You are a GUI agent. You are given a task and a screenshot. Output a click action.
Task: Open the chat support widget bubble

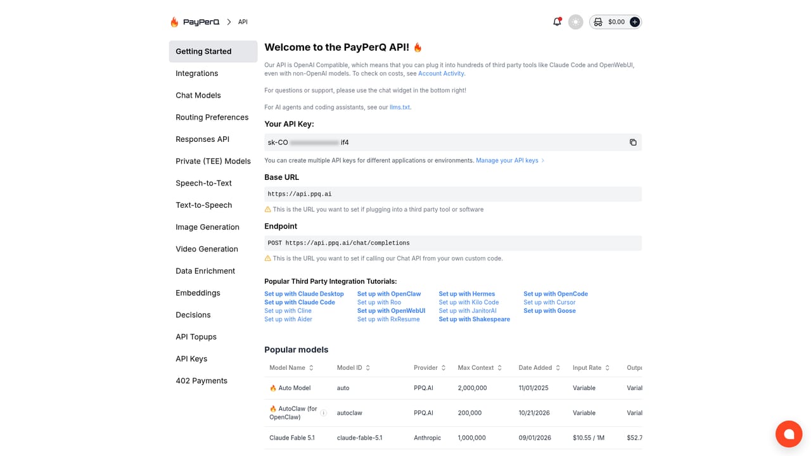click(x=789, y=434)
